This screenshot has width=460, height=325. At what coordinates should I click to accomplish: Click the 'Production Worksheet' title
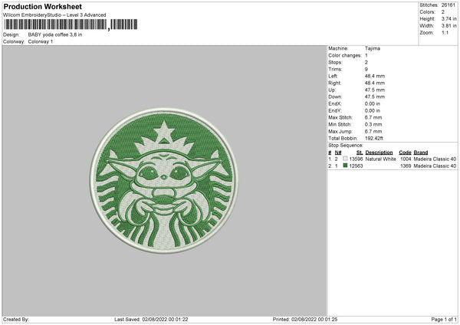click(42, 6)
